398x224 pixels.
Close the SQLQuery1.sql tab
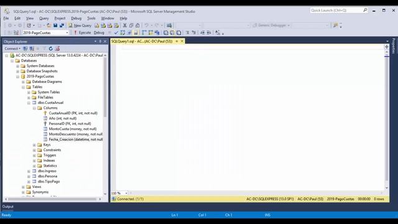pyautogui.click(x=182, y=41)
